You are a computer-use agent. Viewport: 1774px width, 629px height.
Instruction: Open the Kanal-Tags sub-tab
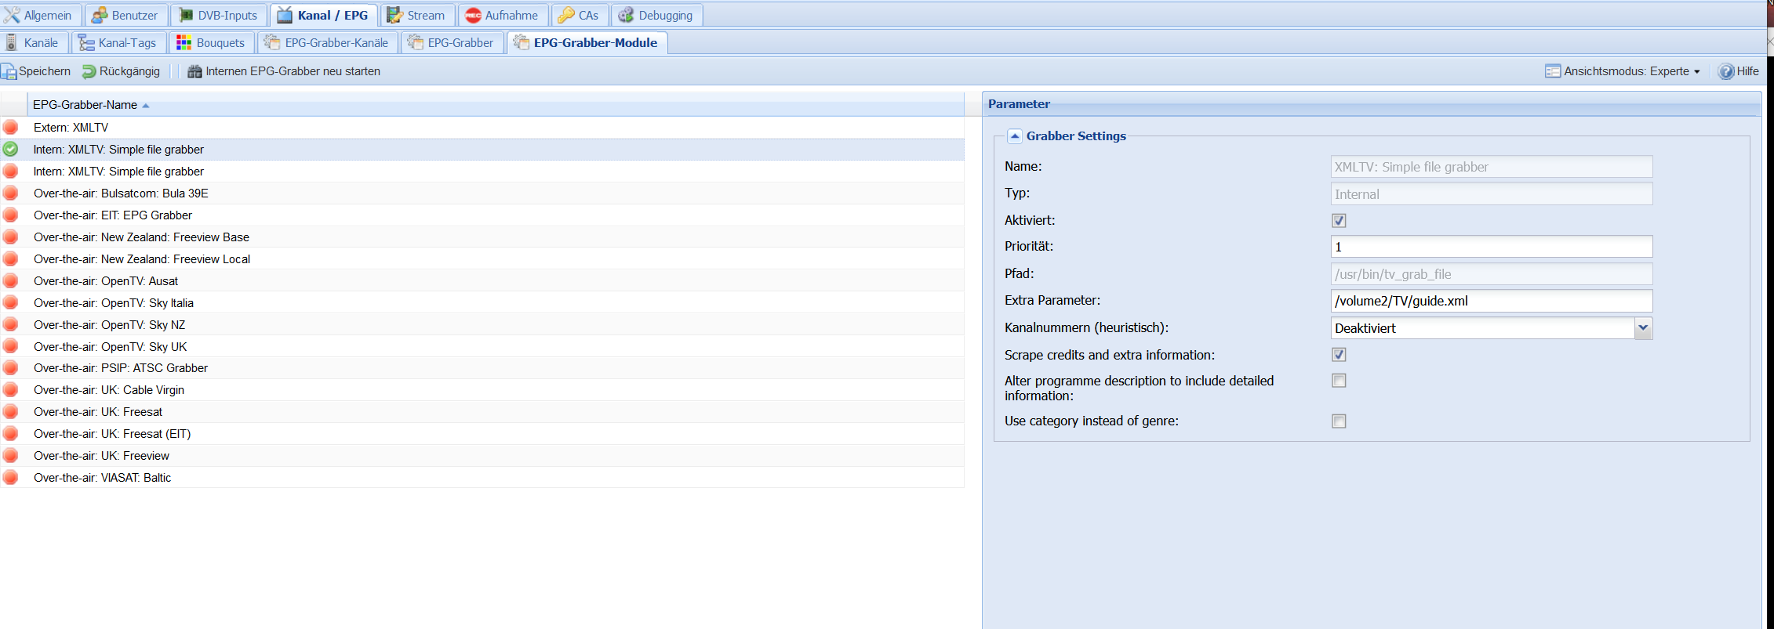[118, 42]
